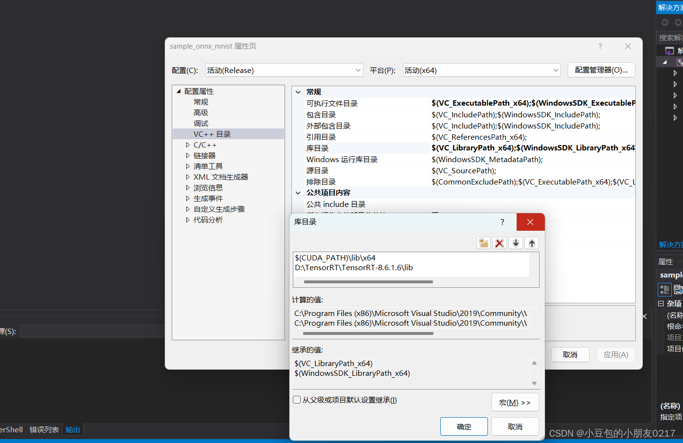Click the new line folder icon
Screen dimensions: 683x443
point(484,243)
